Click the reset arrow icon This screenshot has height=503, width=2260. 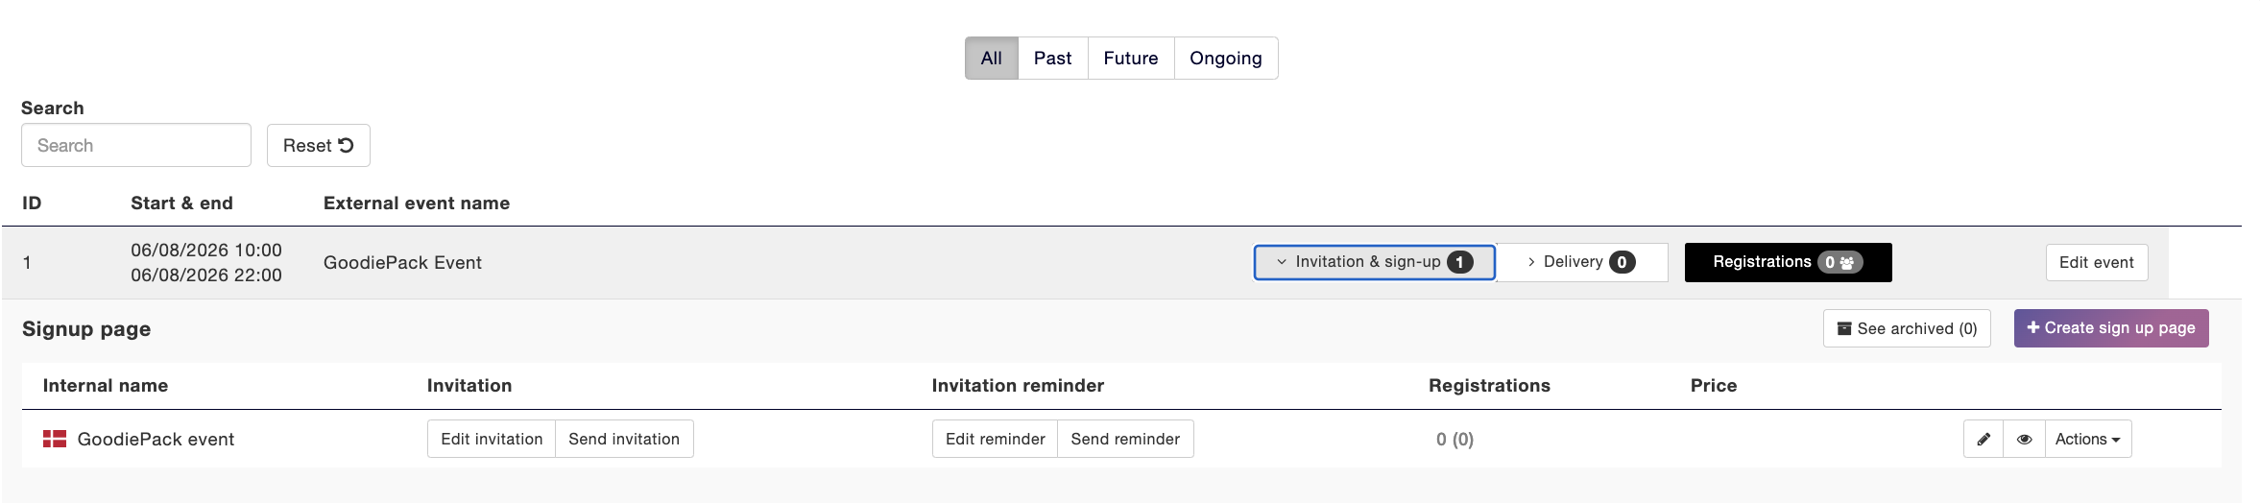346,145
